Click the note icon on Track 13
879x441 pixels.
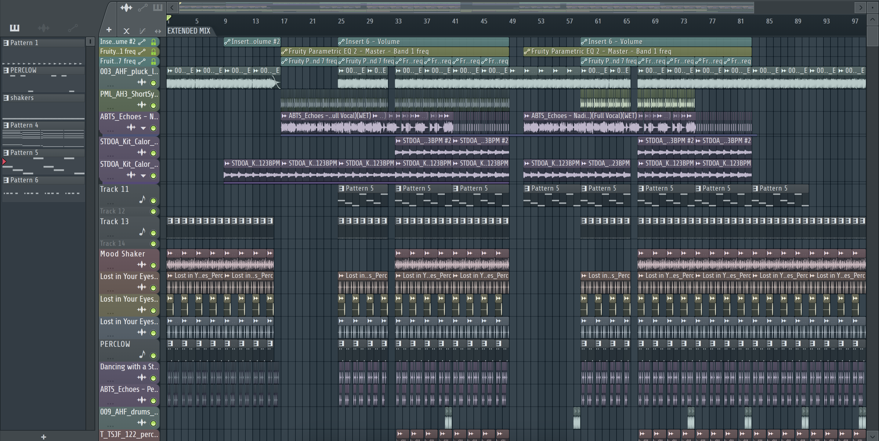(x=142, y=232)
